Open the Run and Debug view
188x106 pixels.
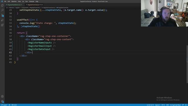pyautogui.click(x=2, y=20)
